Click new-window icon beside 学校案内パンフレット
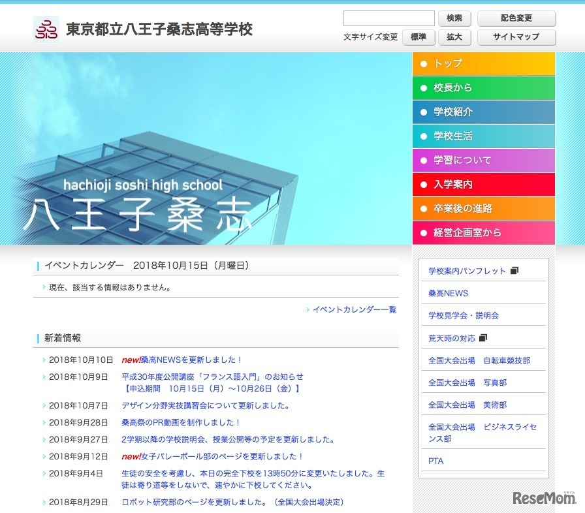The width and height of the screenshot is (585, 513). (514, 271)
